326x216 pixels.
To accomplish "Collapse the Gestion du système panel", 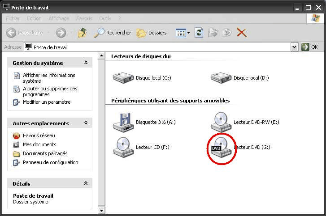I will click(x=86, y=63).
